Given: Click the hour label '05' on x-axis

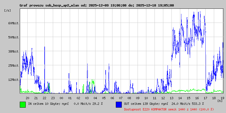Looking at the screenshot, I should click(104, 98).
